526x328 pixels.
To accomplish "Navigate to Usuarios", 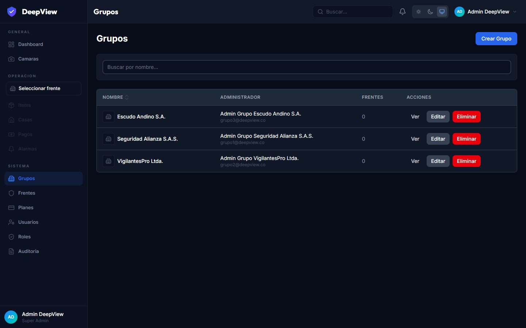I will (x=43, y=222).
